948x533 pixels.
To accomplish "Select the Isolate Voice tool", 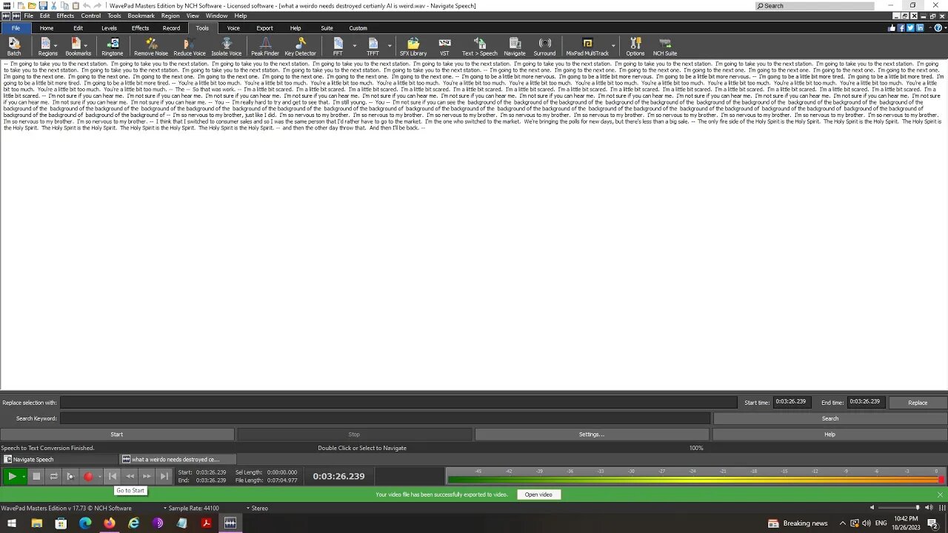I will (x=227, y=47).
